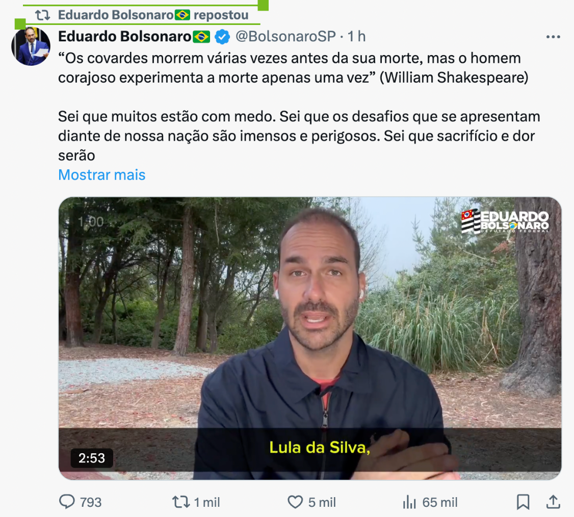Open Eduardo Bolsonaro profile avatar
Screen dimensions: 574x517
tap(31, 46)
